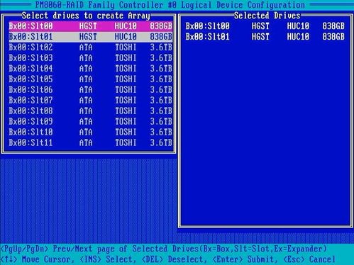
Task: Select the Bx00:Slt09 3.6TB drive
Action: coord(91,122)
